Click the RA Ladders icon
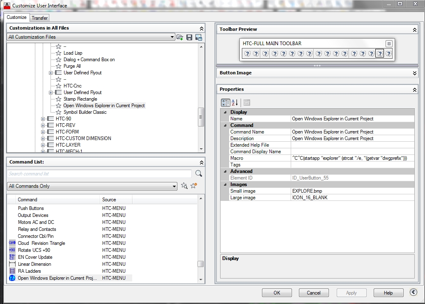 tap(12, 271)
